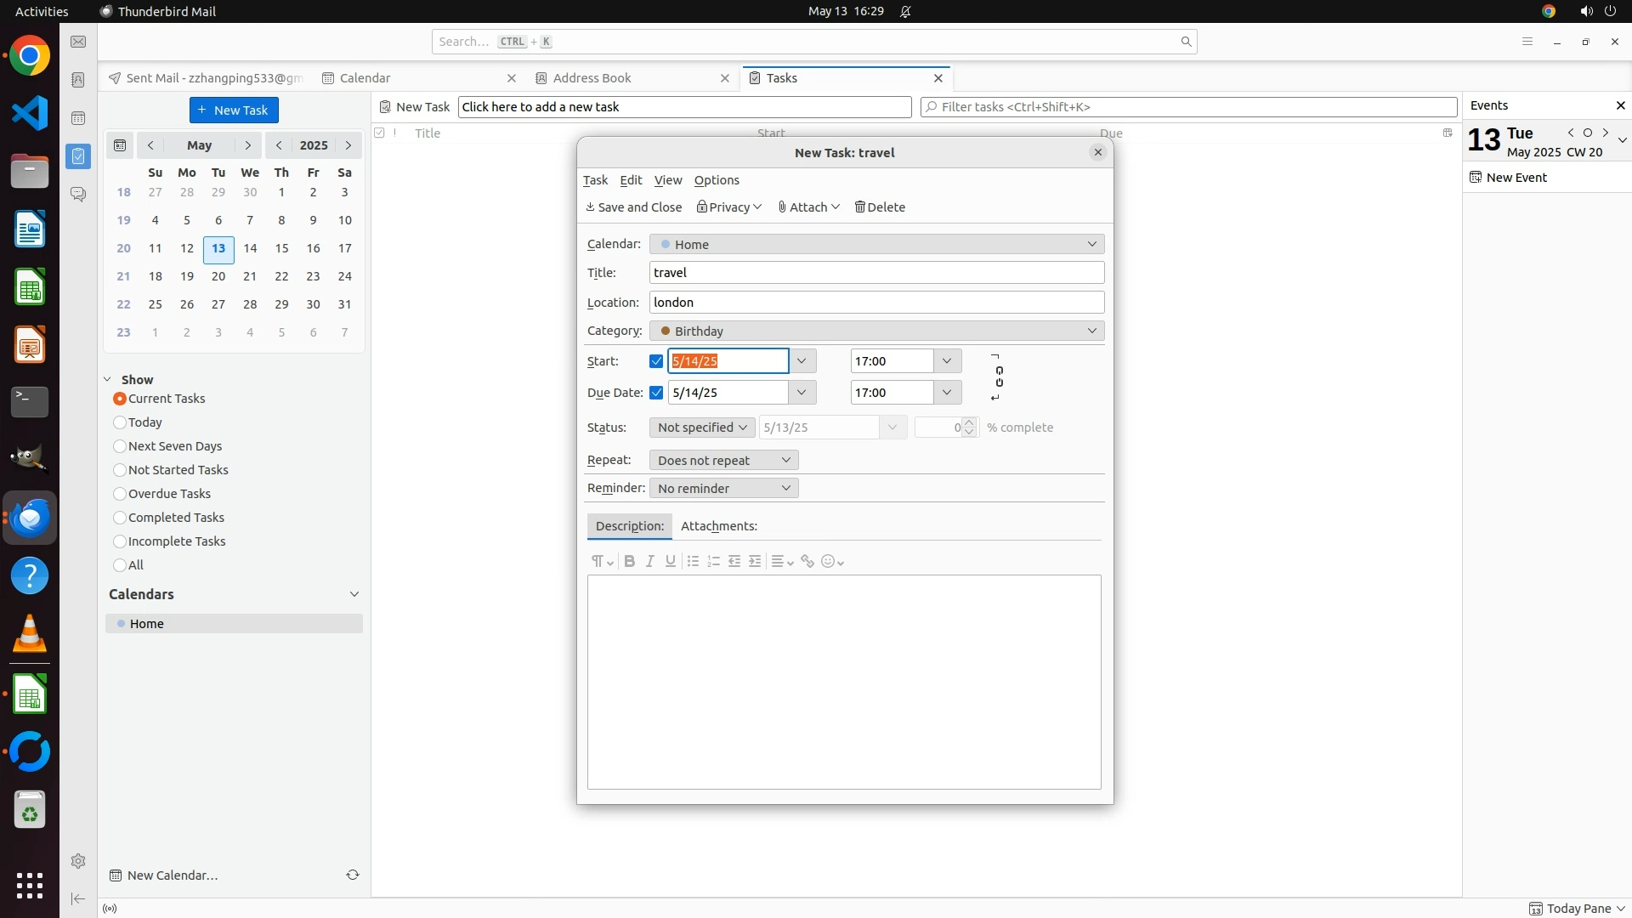Open the Reminder dropdown

click(723, 488)
